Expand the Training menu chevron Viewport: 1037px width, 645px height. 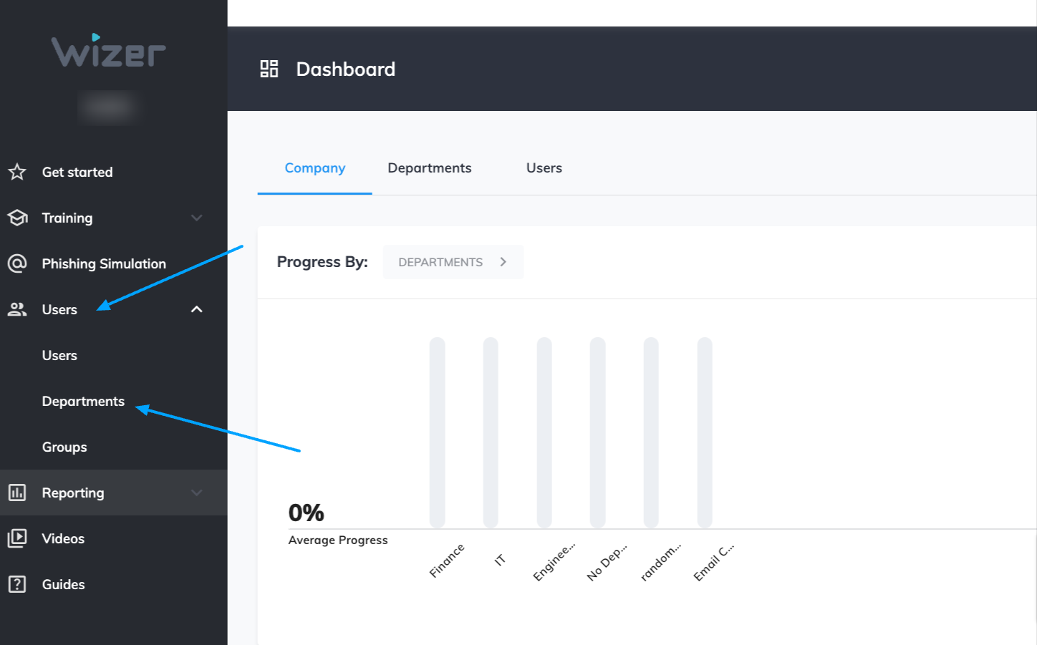click(x=196, y=218)
